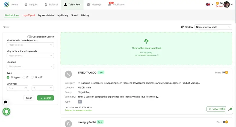The width and height of the screenshot is (236, 127).
Task: Open TRIEU TAN DO candidate name
Action: pyautogui.click(x=87, y=73)
